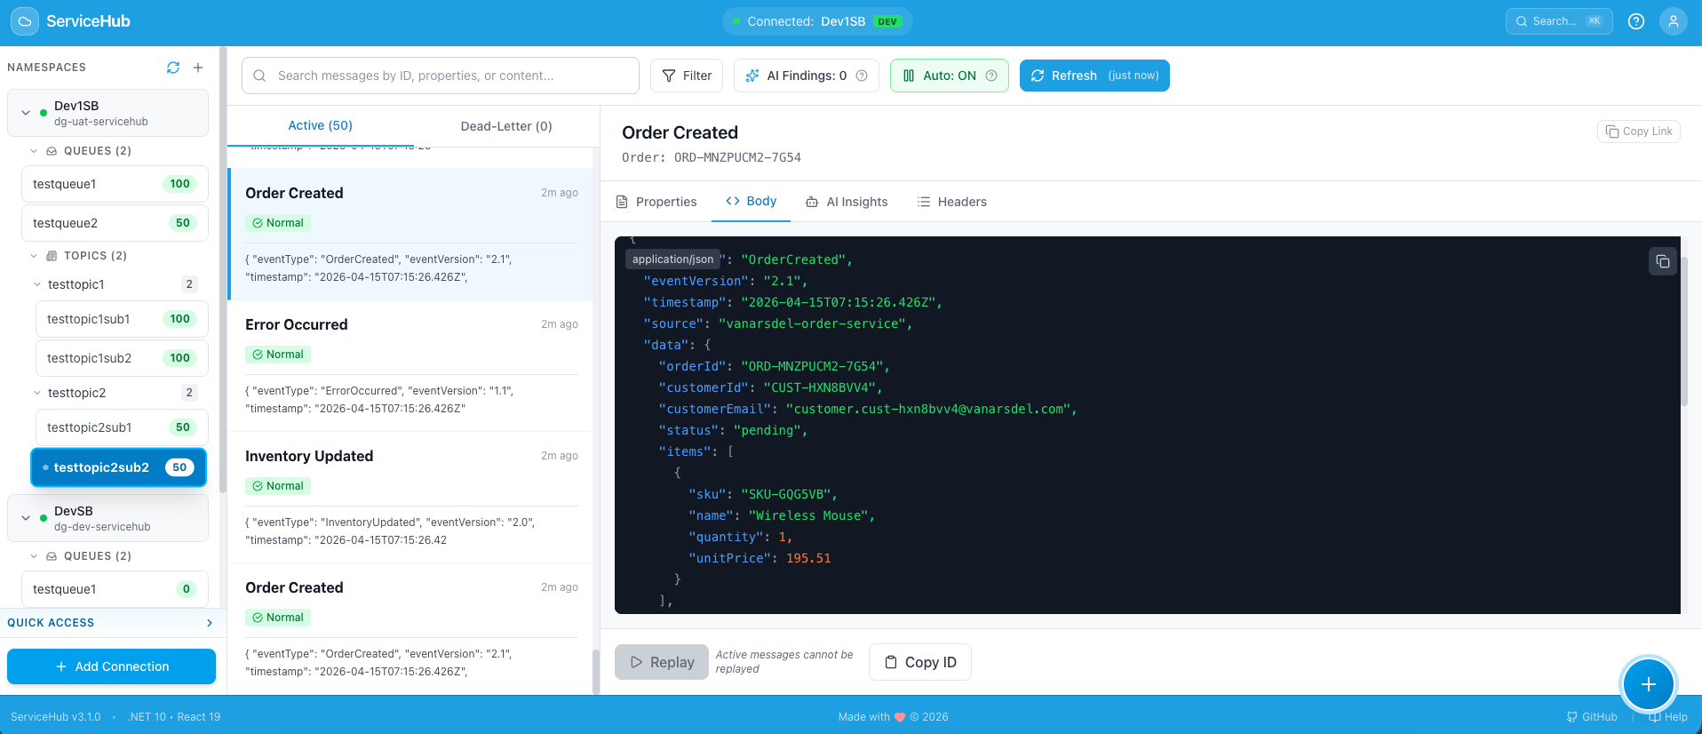
Task: Select testtopic2sub1 subscription
Action: pyautogui.click(x=122, y=427)
